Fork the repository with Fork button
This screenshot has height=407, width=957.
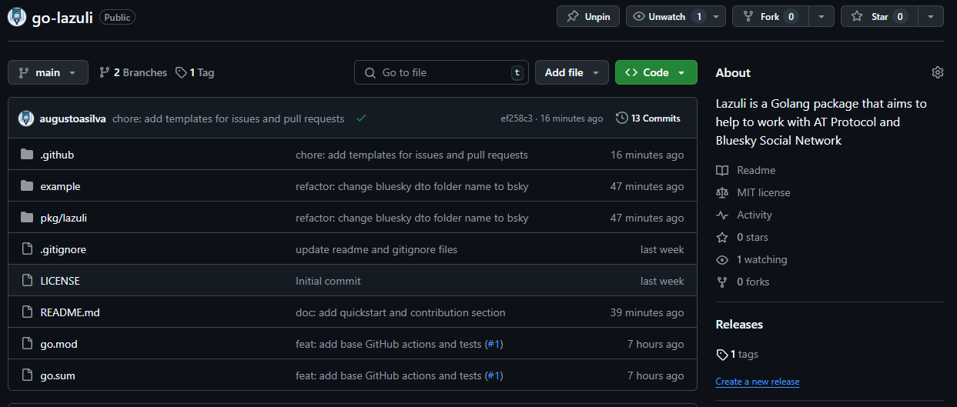click(770, 16)
